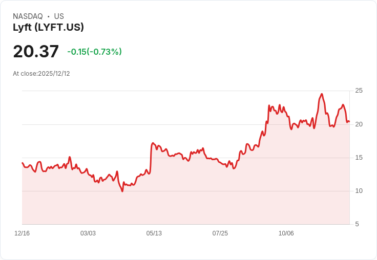377x260 pixels.
Task: Click the 20.37 current price
Action: (36, 51)
